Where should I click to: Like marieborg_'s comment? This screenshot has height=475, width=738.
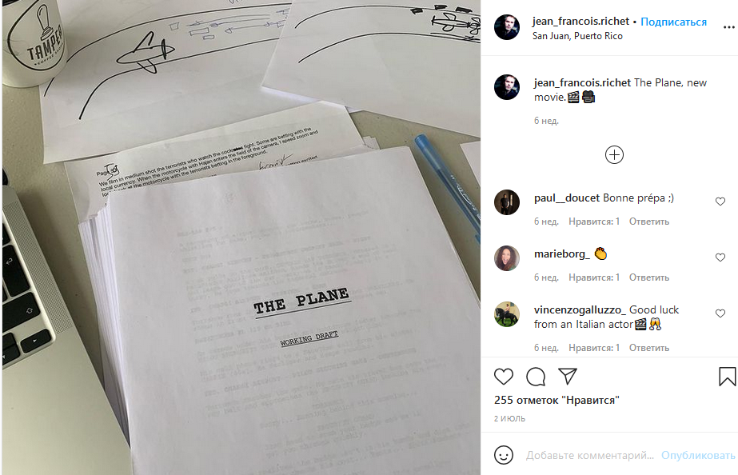coord(720,257)
